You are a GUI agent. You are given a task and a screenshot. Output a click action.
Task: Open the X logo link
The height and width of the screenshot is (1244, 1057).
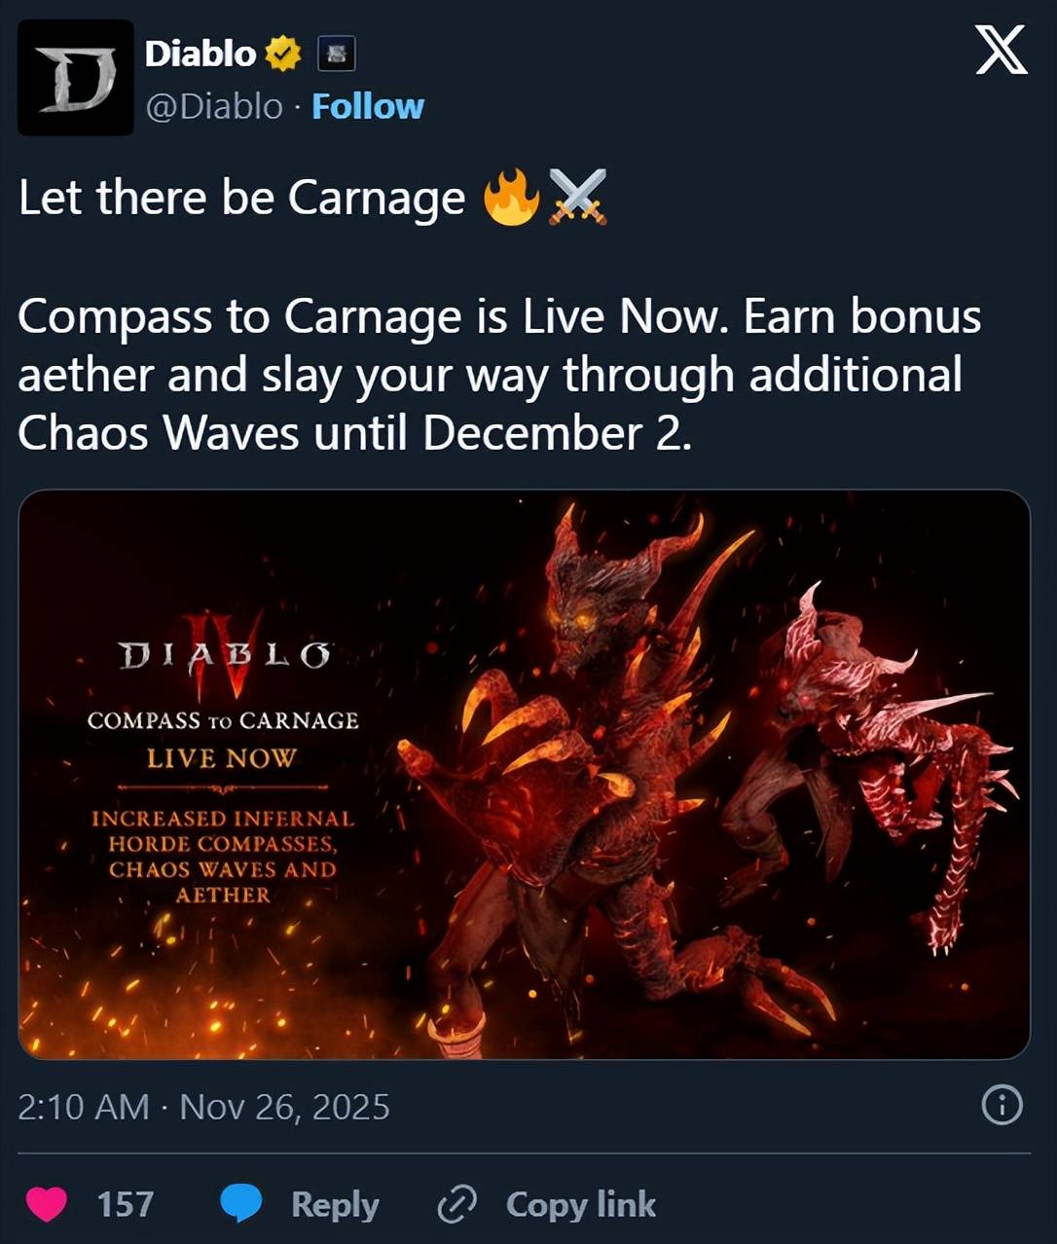tap(1002, 51)
